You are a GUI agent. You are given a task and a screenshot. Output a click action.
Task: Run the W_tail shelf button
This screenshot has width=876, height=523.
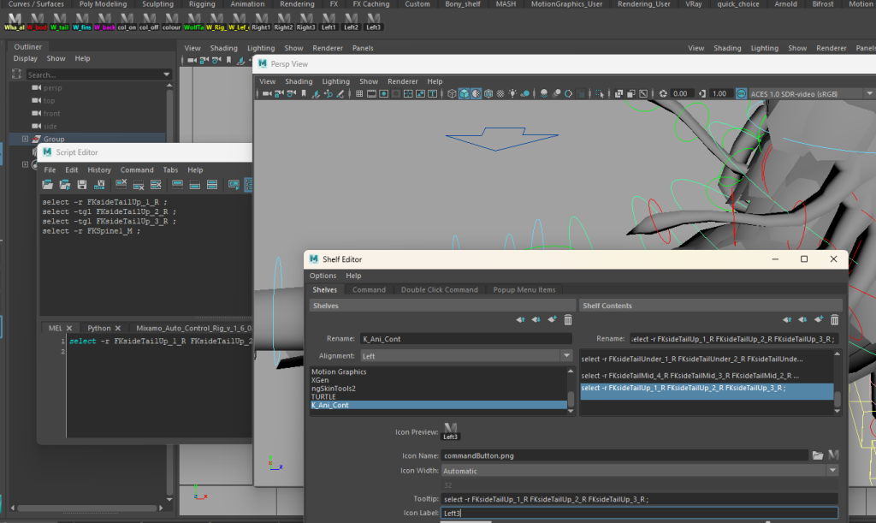coord(59,21)
